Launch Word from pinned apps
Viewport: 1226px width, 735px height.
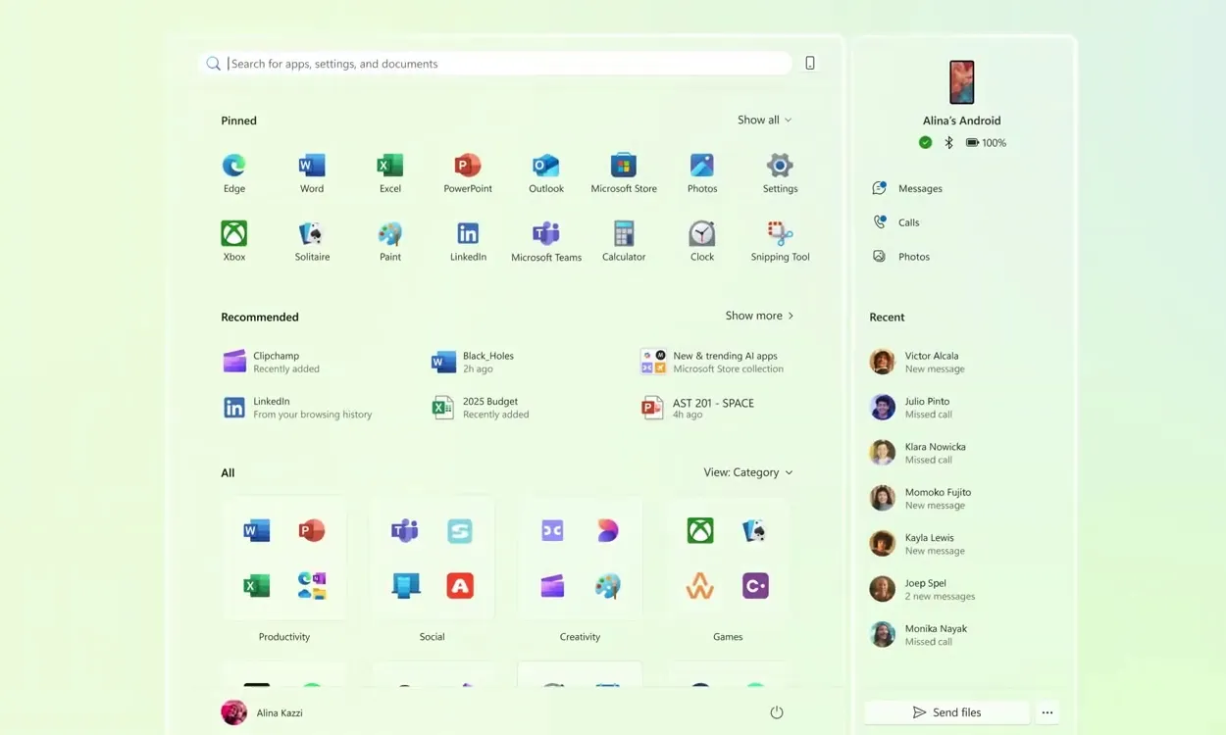(311, 167)
